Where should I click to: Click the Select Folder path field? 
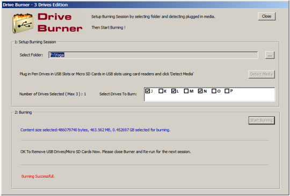coord(153,55)
